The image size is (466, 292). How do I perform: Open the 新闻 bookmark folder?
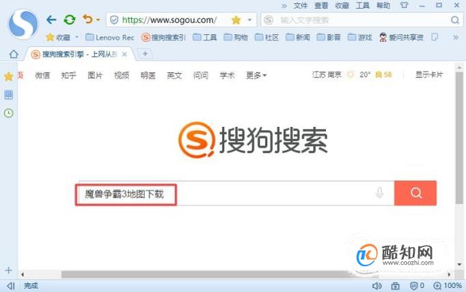[298, 38]
